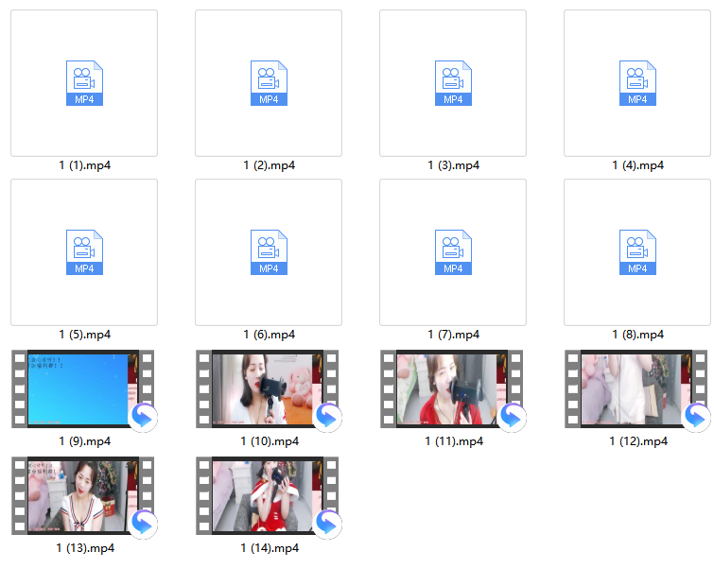
Task: Select the 1 (1).mp4 file icon
Action: click(x=84, y=83)
